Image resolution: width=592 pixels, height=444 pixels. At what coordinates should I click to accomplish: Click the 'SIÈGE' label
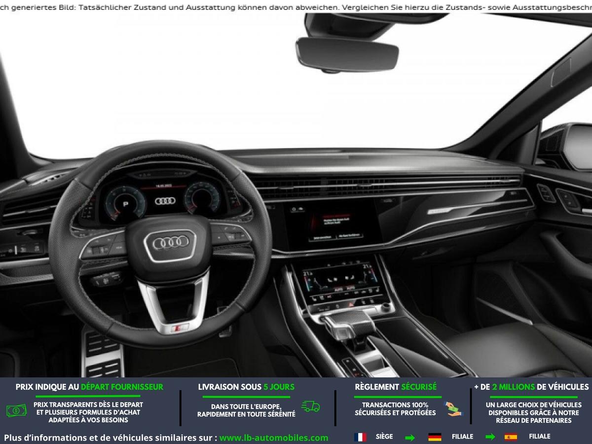tap(384, 437)
